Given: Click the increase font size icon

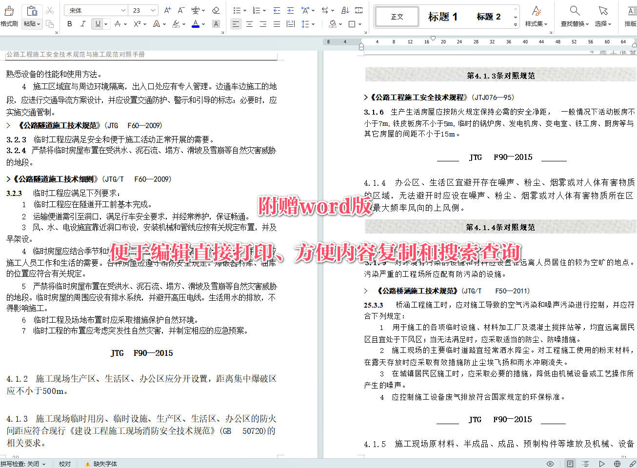Looking at the screenshot, I should coord(166,10).
